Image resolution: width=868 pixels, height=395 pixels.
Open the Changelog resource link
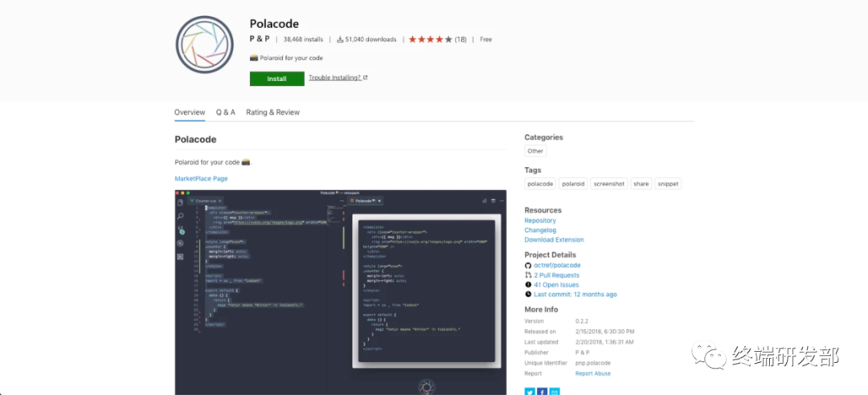(540, 230)
